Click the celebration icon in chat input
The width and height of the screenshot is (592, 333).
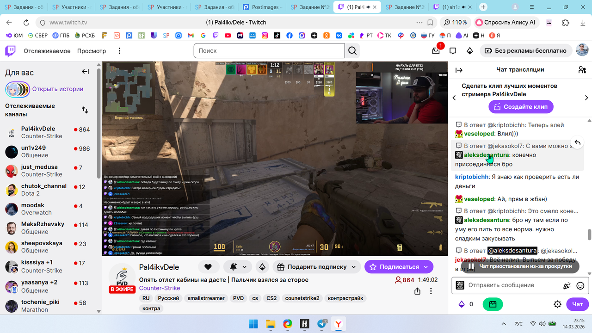pyautogui.click(x=567, y=285)
